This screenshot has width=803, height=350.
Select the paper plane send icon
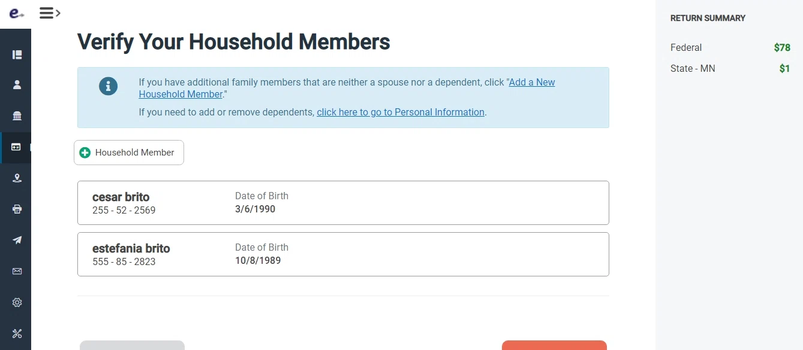(x=17, y=241)
